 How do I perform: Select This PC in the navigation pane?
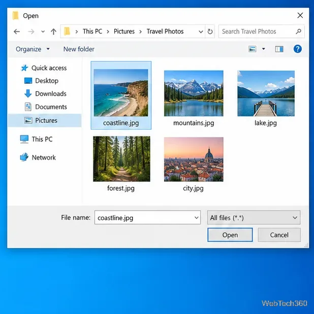pyautogui.click(x=42, y=139)
